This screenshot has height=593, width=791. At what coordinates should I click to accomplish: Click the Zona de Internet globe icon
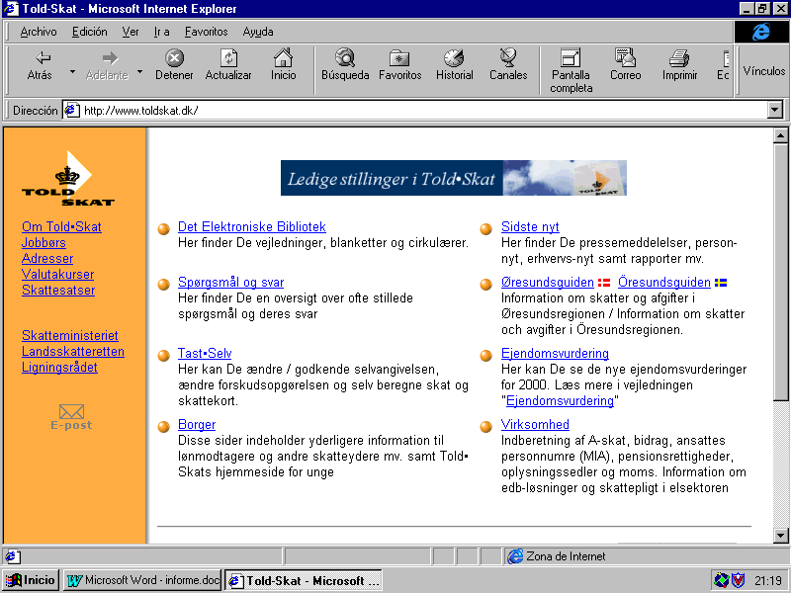pyautogui.click(x=515, y=556)
